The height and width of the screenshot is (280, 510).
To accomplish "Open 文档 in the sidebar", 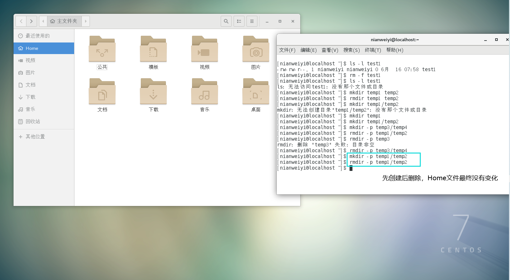I will (x=44, y=85).
